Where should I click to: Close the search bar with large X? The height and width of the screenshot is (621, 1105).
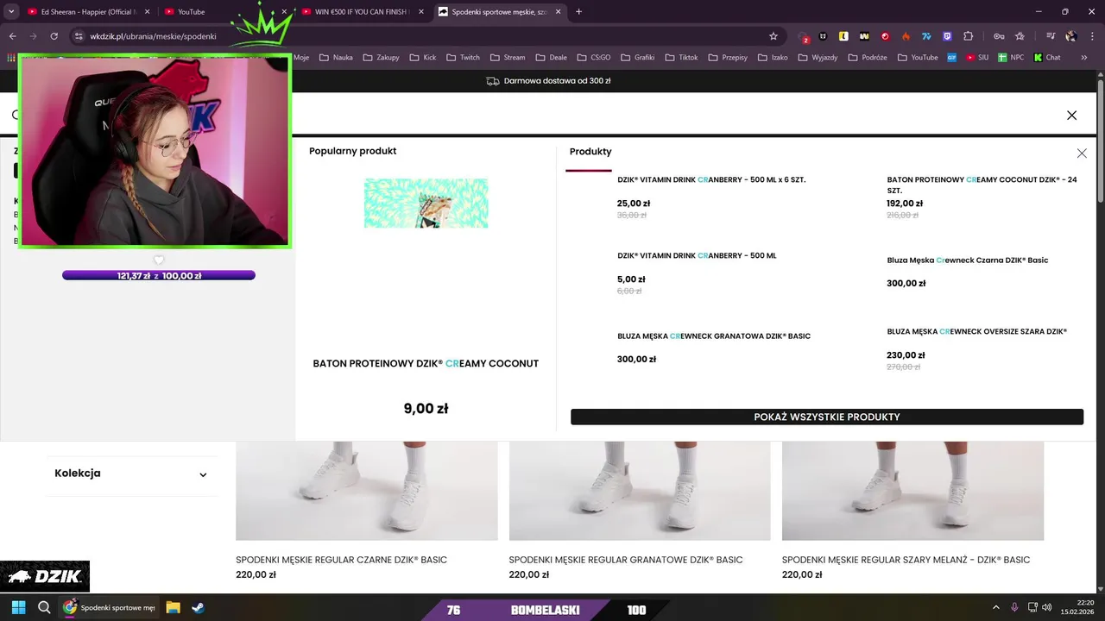click(x=1071, y=115)
